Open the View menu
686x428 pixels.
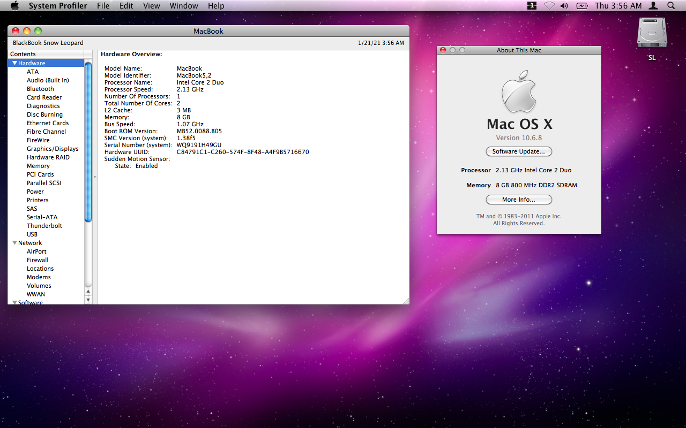click(152, 5)
